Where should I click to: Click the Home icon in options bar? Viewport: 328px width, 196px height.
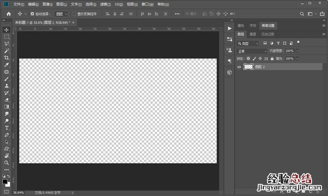pyautogui.click(x=8, y=14)
